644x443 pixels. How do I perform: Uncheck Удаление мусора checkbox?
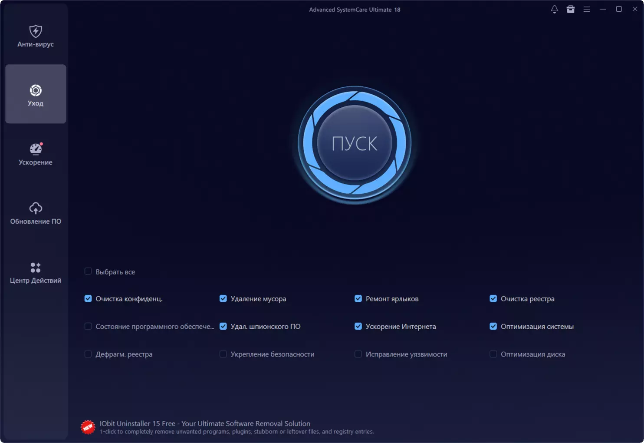coord(223,298)
